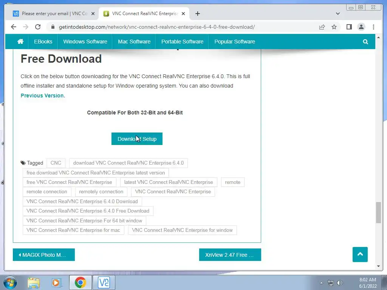This screenshot has height=290, width=387.
Task: Open Windows Software menu
Action: tap(85, 42)
